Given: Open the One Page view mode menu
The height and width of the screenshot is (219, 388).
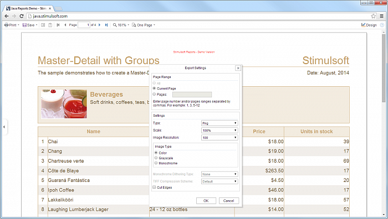Looking at the screenshot, I should tap(144, 25).
